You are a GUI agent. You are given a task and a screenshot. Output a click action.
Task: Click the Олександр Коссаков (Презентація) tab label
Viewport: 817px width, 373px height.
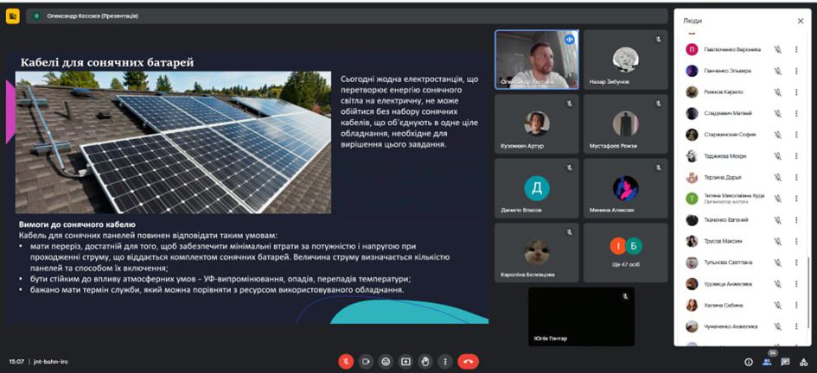tap(86, 16)
